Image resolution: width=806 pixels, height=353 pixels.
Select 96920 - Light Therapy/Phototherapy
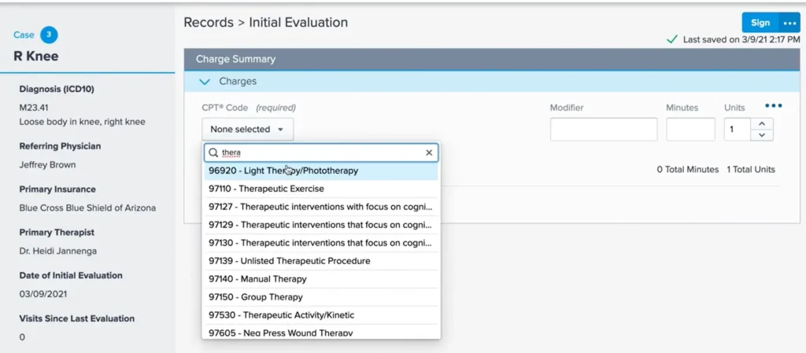(321, 171)
